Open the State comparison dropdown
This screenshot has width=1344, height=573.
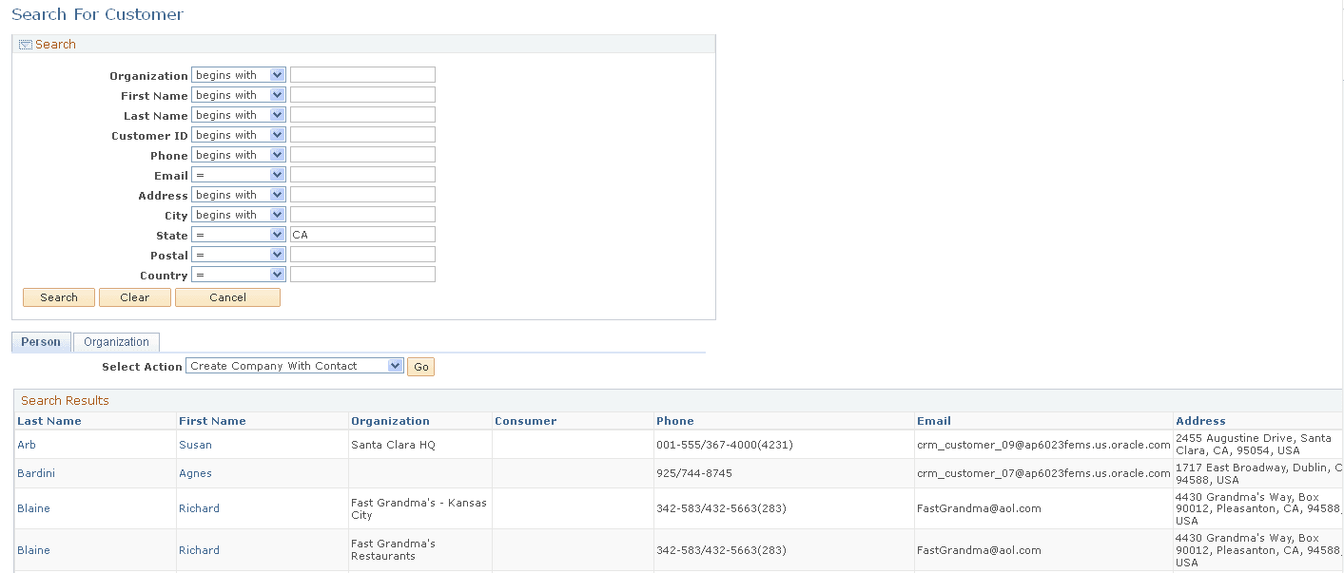pyautogui.click(x=238, y=234)
